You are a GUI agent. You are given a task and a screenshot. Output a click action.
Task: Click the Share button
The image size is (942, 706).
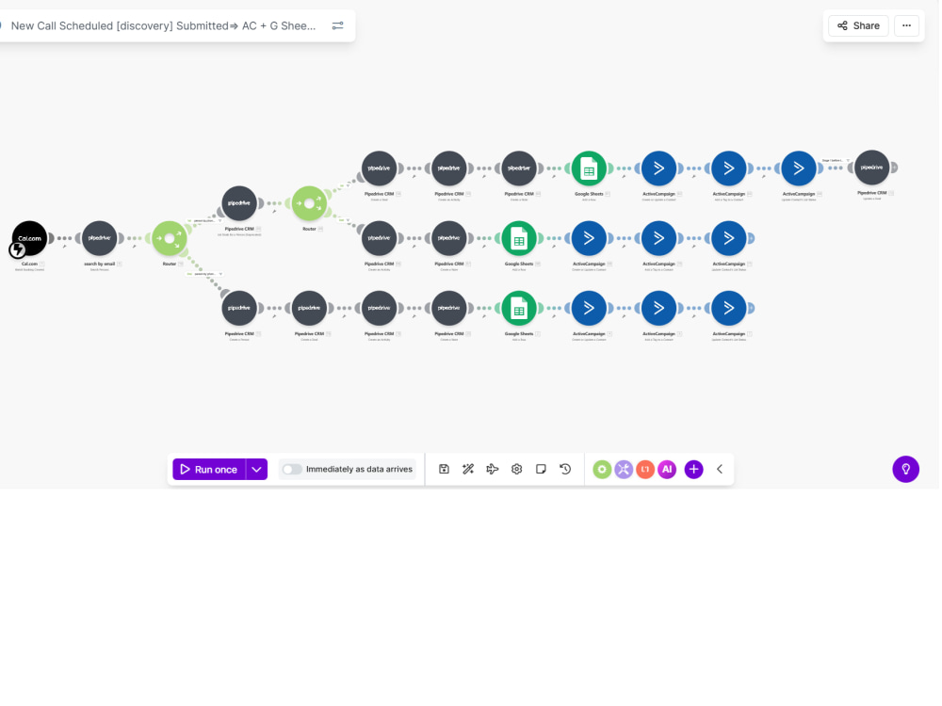click(x=858, y=25)
